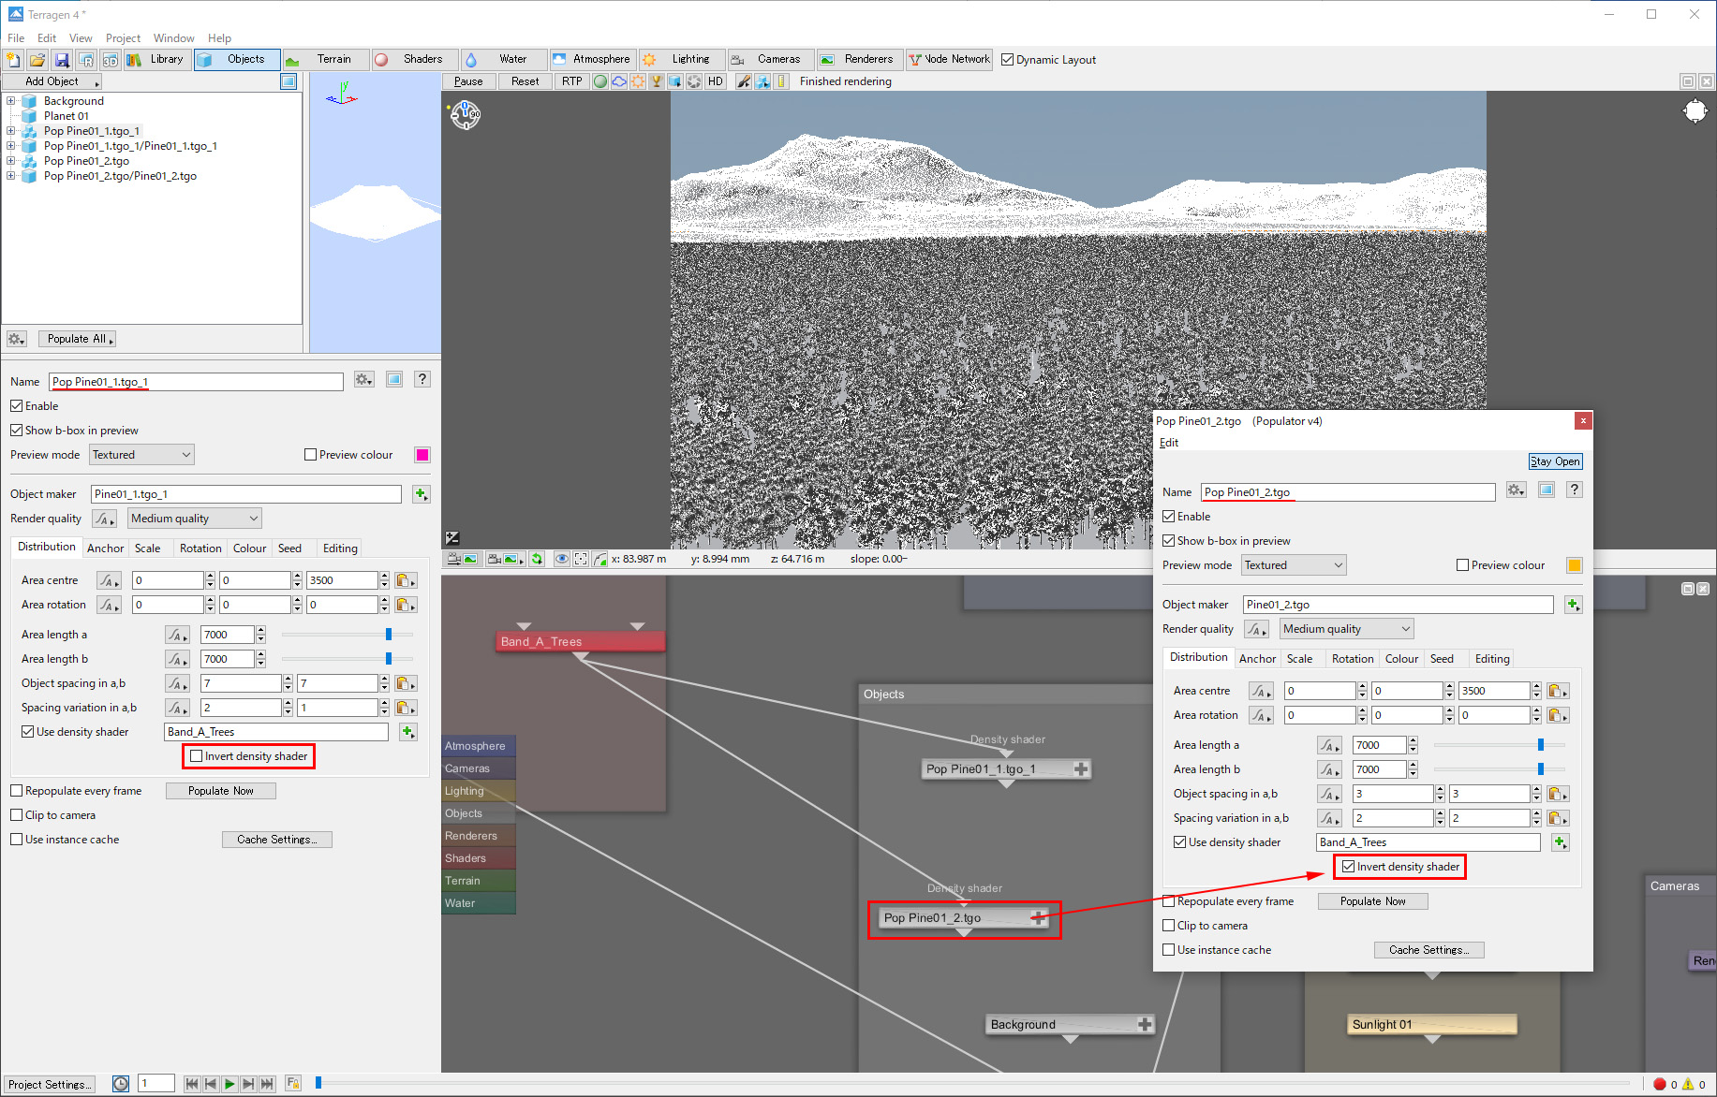Click the magenta preview colour swatch
The image size is (1717, 1097).
pos(422,455)
